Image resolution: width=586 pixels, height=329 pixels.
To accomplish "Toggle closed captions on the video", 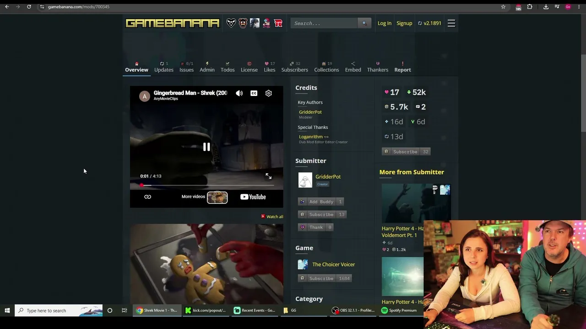I will (x=254, y=93).
